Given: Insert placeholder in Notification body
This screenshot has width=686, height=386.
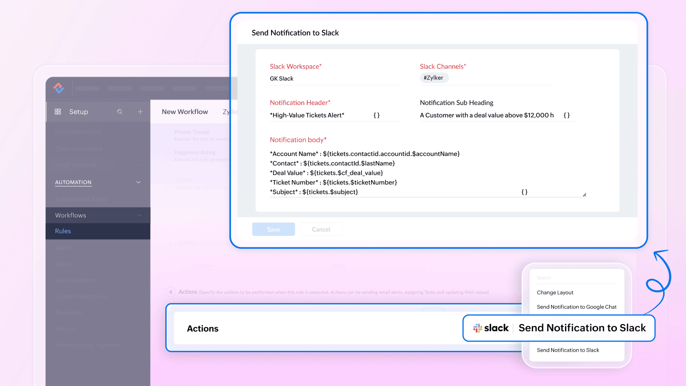Looking at the screenshot, I should [524, 192].
